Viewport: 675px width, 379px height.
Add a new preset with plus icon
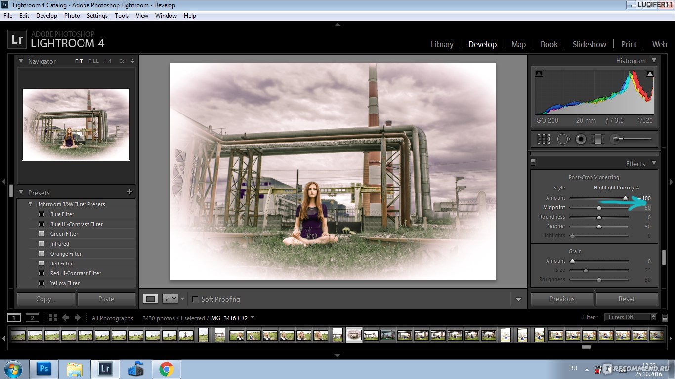(130, 192)
